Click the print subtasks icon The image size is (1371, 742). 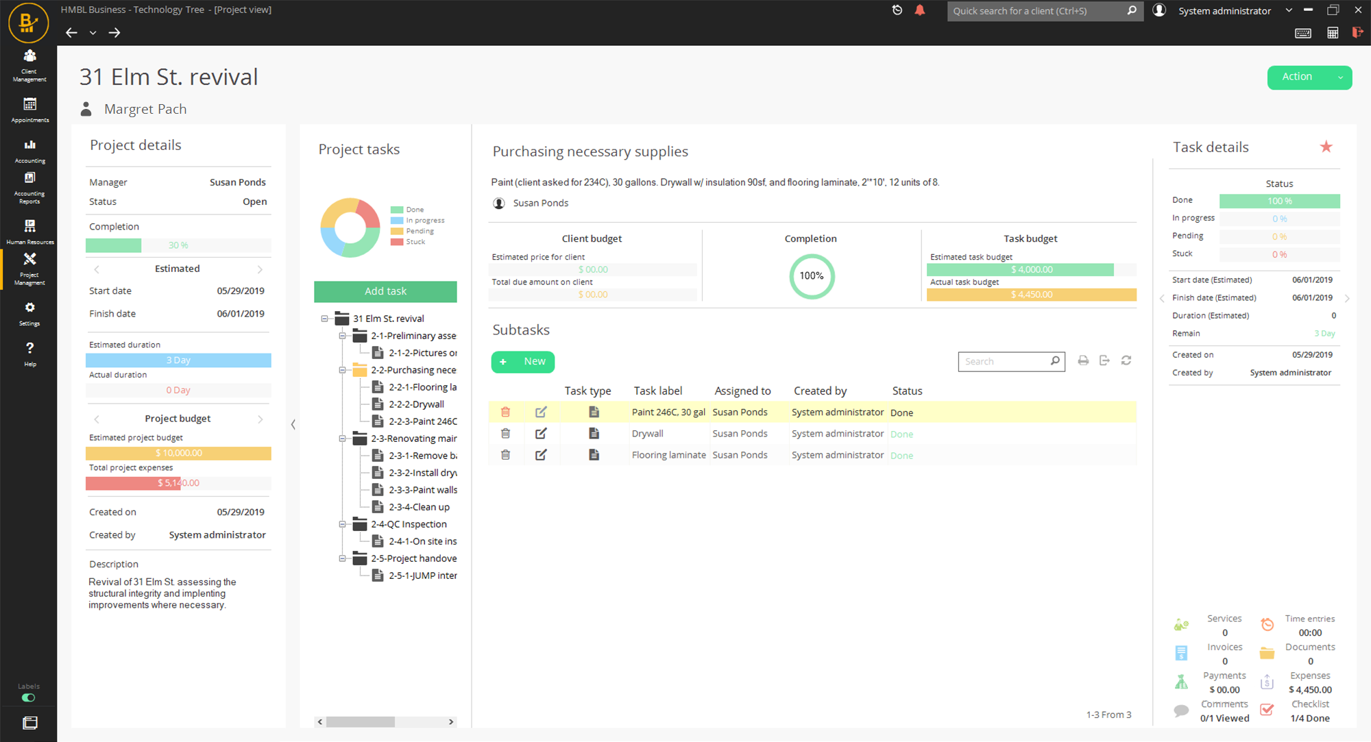point(1083,360)
